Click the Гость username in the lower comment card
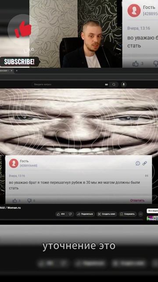This screenshot has height=282, width=158. click(24, 161)
